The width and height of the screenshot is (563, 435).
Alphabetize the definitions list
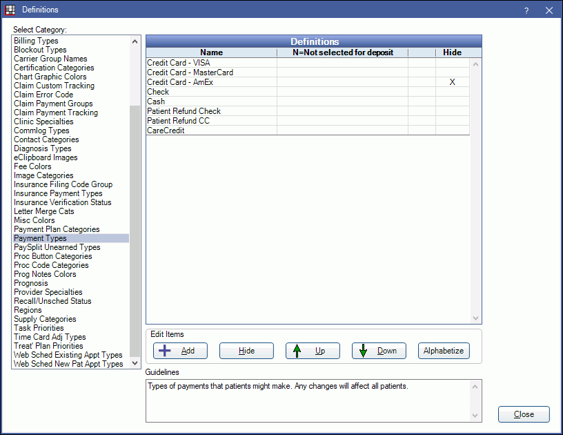tap(444, 351)
